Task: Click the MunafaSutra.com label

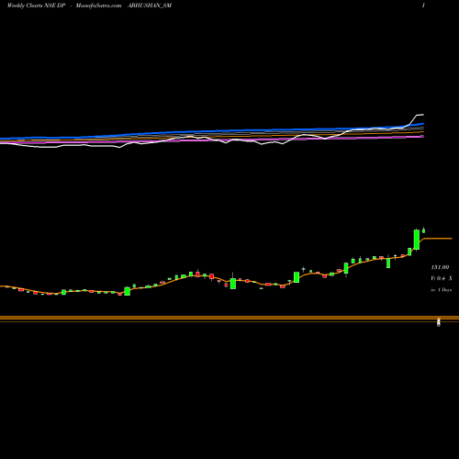Action: [x=98, y=6]
